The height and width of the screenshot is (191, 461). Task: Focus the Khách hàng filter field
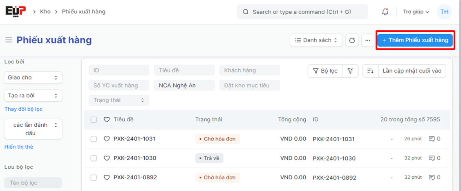(249, 70)
